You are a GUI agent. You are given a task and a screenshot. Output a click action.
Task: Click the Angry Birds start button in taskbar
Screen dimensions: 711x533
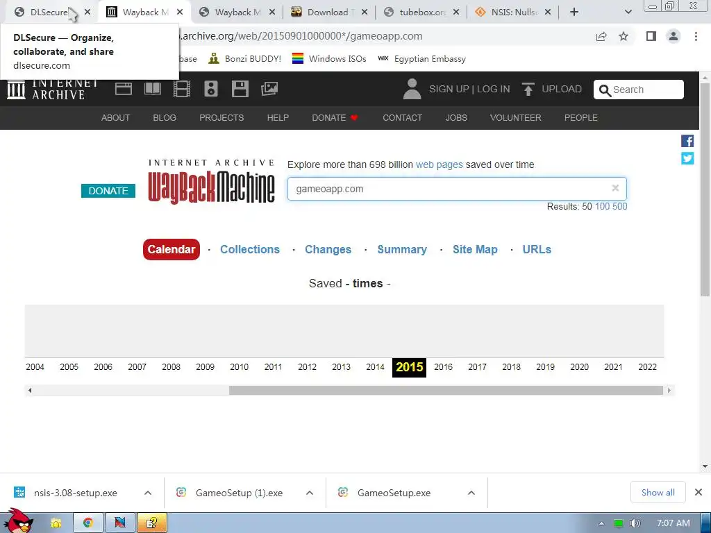pos(17,521)
